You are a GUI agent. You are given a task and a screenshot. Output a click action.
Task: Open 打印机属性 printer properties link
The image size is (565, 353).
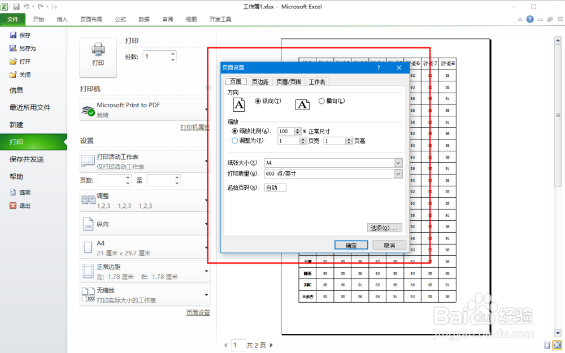[x=195, y=127]
